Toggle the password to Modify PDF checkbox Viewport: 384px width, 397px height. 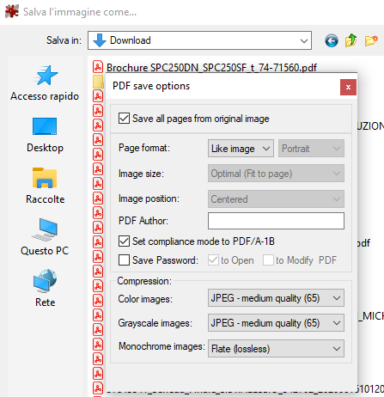click(268, 260)
